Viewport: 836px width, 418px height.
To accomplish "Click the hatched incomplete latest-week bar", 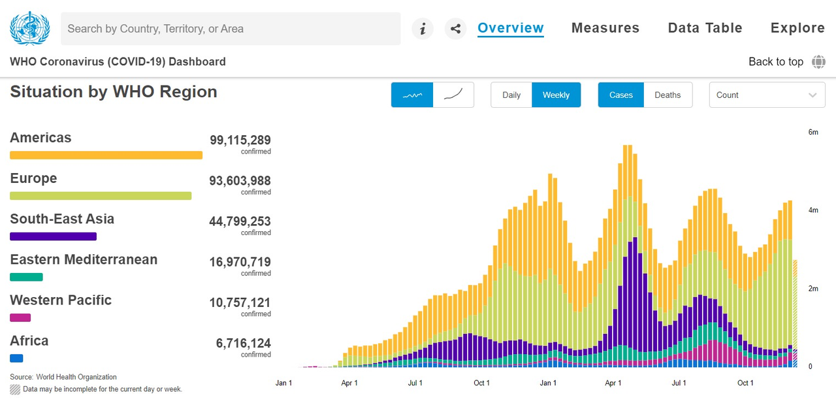I will point(795,313).
